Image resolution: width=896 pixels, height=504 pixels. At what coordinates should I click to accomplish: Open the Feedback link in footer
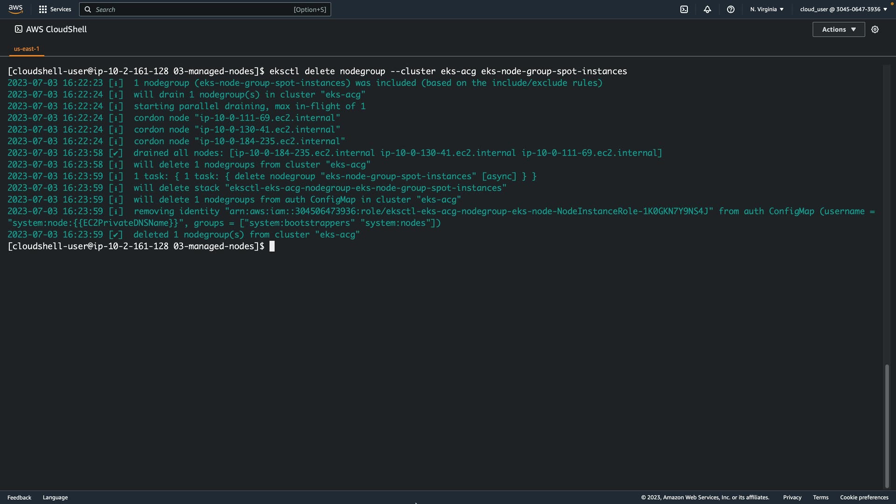pos(19,497)
